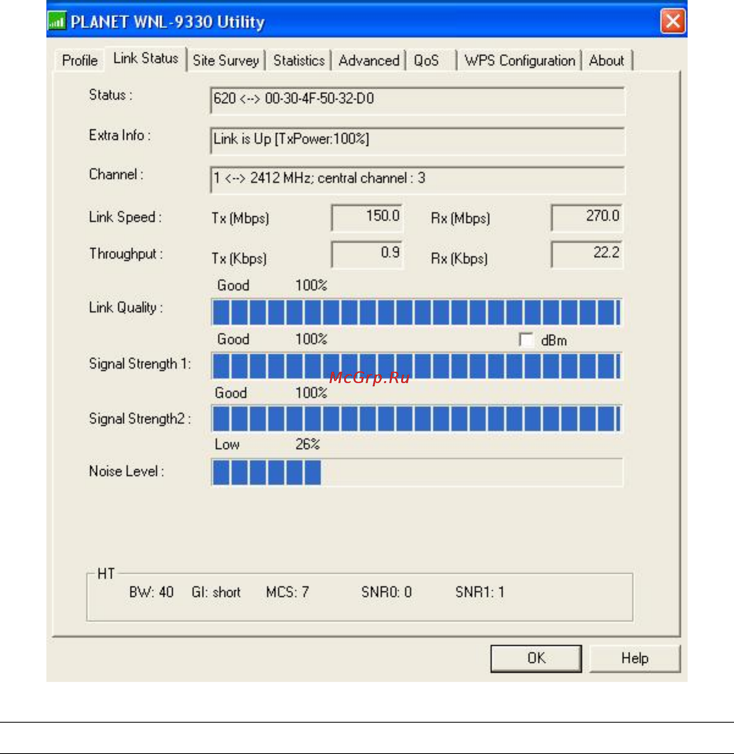The width and height of the screenshot is (734, 754).
Task: Click the signal-bars icon in the title bar
Action: (x=57, y=21)
